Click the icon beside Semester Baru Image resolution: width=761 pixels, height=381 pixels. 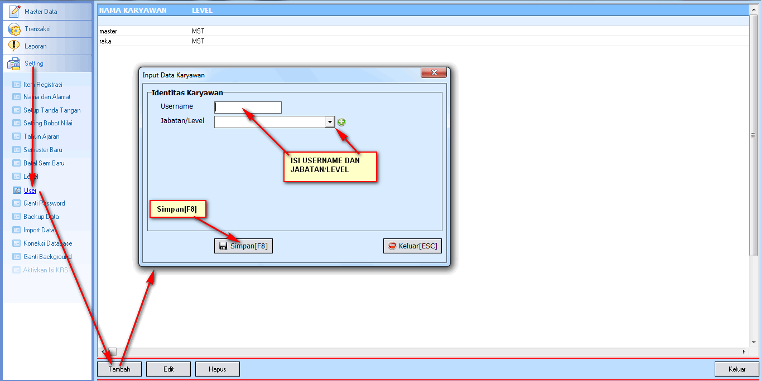click(17, 150)
